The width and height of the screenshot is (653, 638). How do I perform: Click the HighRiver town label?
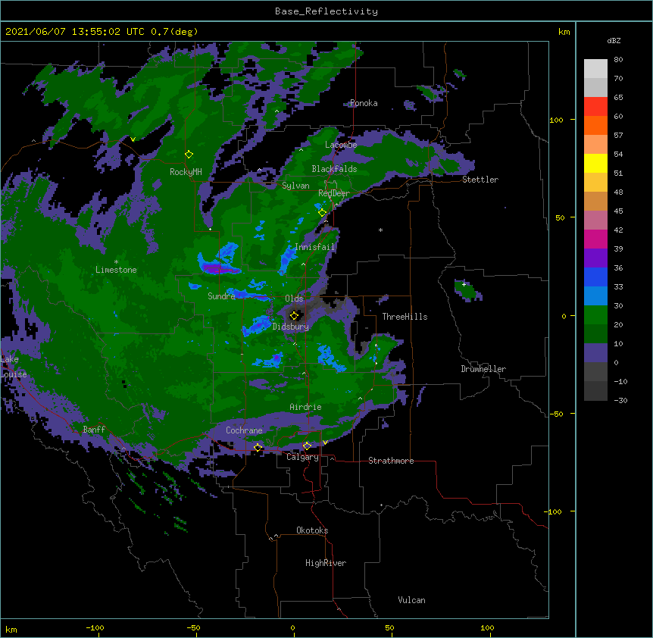326,563
